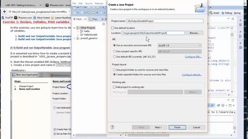Select Use an execution environment JRE
The image size is (248, 139).
114,45
